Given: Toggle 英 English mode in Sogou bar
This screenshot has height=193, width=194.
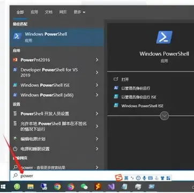Looking at the screenshot, I should tap(126, 178).
